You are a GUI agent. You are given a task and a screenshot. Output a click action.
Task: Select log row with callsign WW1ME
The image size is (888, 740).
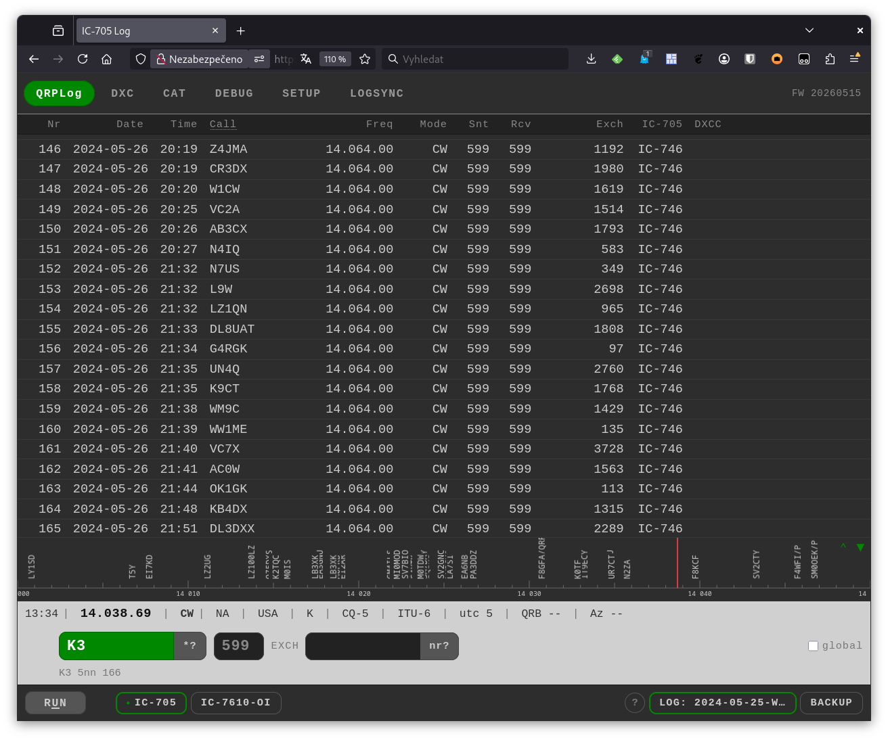[x=444, y=429]
